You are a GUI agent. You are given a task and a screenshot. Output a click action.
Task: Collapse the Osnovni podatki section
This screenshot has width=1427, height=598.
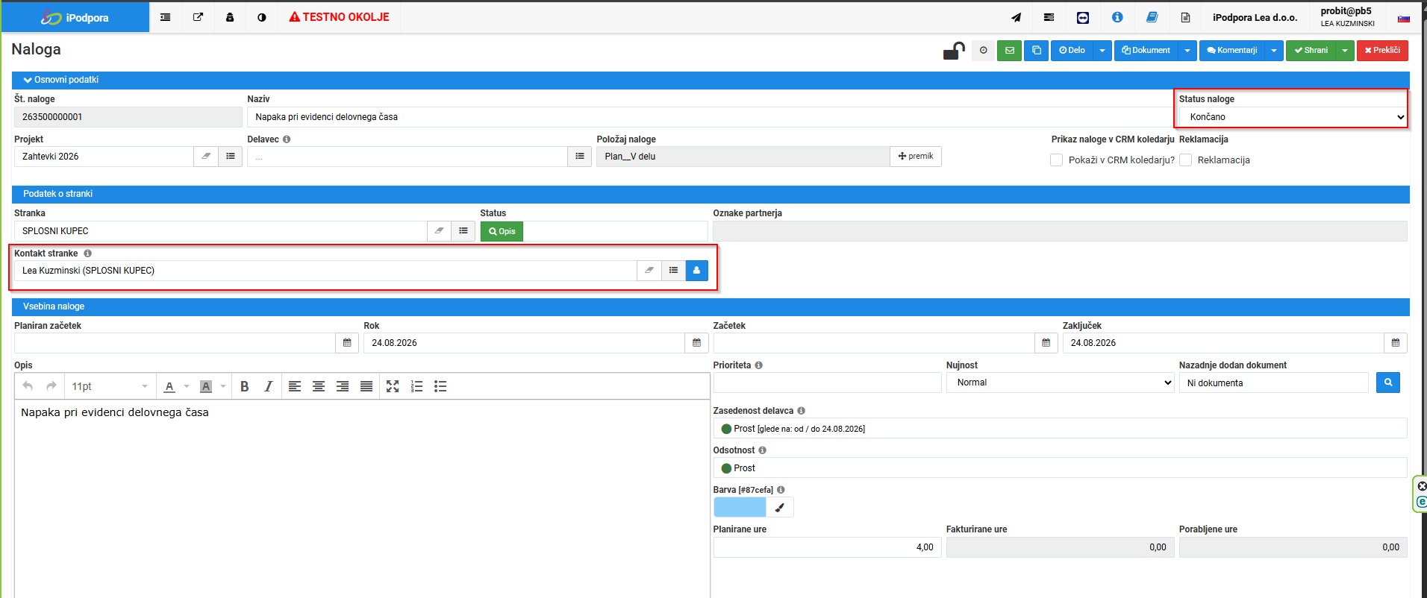pos(61,80)
